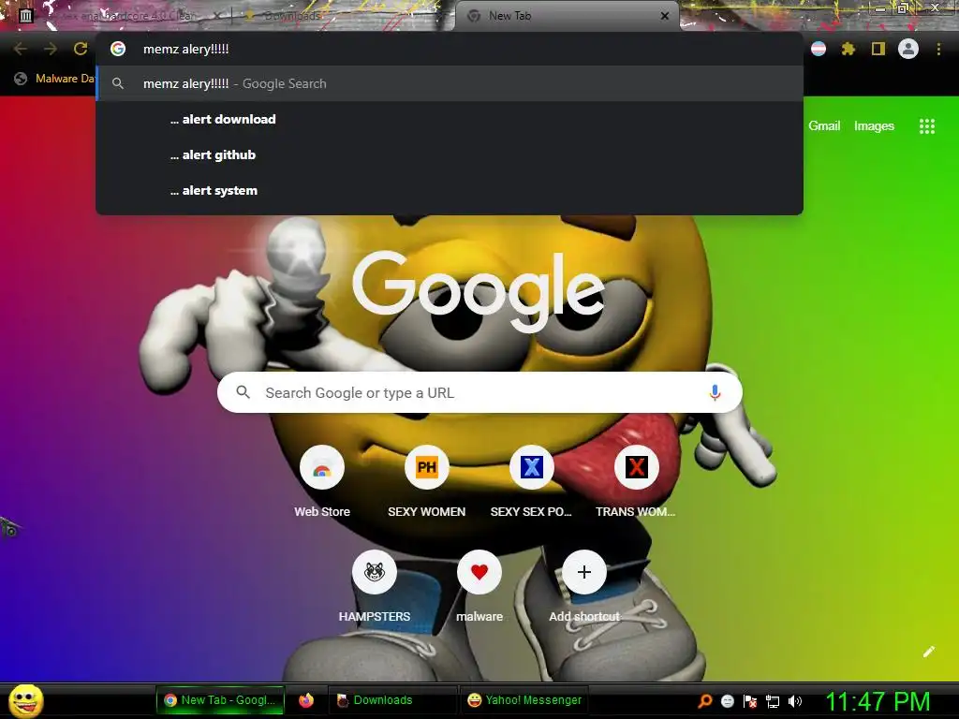Choose the 'alert system' suggestion
Viewport: 959px width, 719px height.
(x=450, y=190)
